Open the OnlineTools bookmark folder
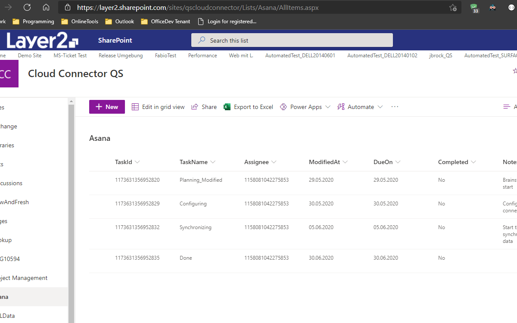 [80, 22]
